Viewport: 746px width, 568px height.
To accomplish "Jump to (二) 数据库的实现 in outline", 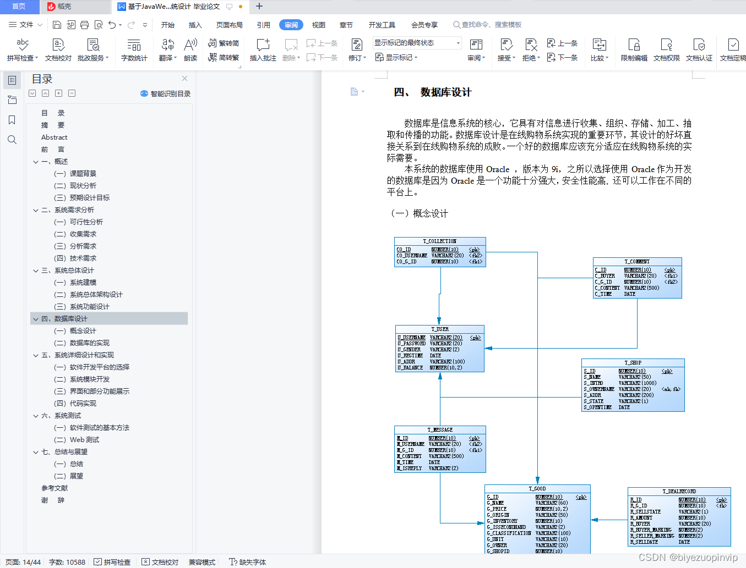I will pos(82,343).
